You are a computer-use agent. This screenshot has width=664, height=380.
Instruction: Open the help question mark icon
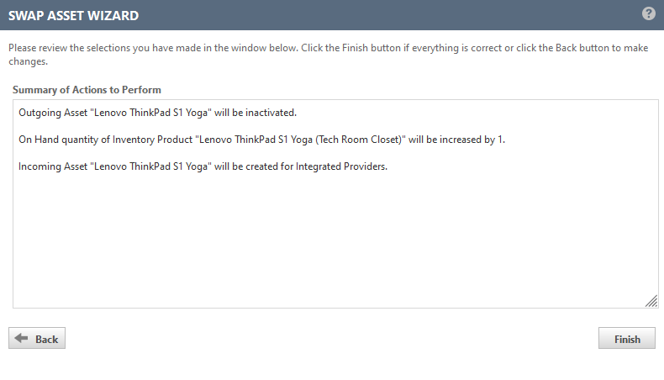(x=648, y=13)
